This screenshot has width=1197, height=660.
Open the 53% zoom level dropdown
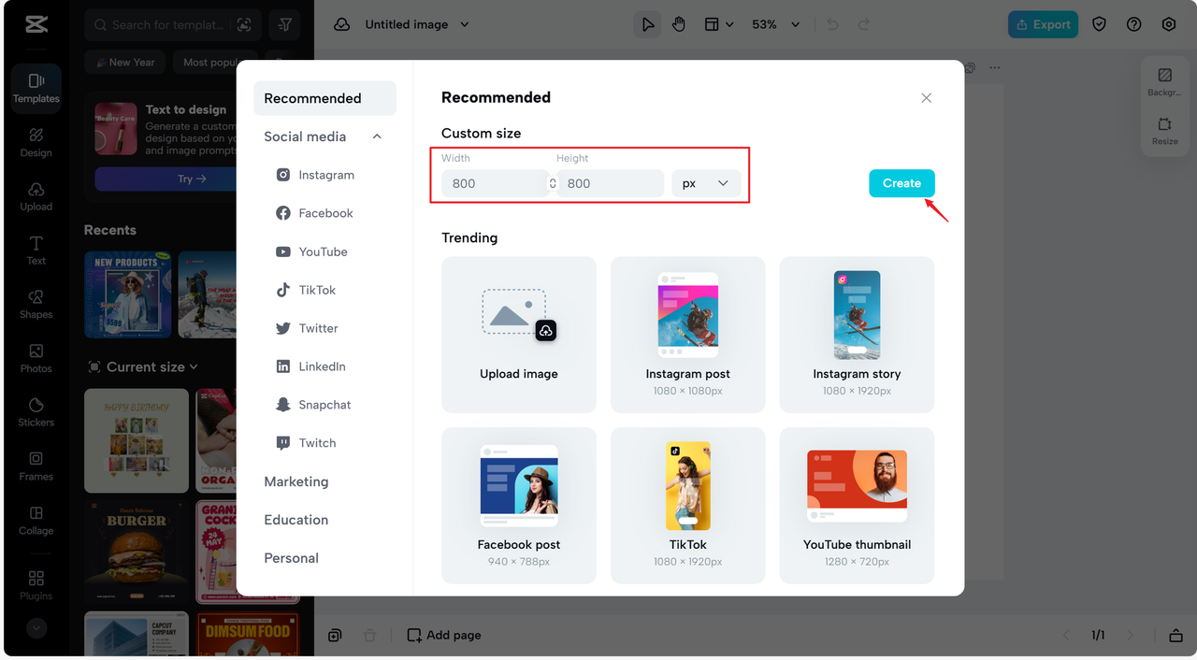pos(776,24)
